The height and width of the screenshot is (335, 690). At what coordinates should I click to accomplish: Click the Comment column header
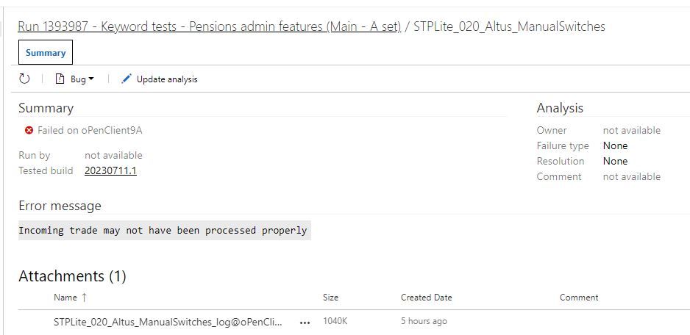[579, 298]
